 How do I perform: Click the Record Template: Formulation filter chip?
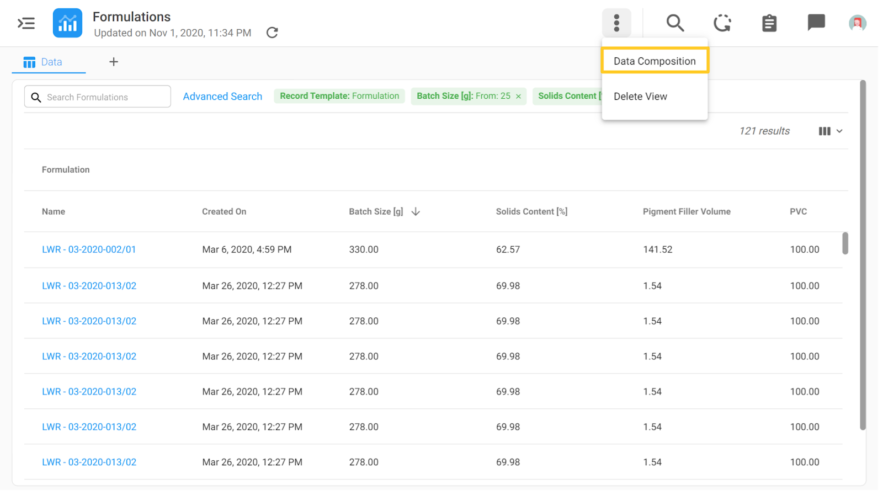(x=339, y=96)
